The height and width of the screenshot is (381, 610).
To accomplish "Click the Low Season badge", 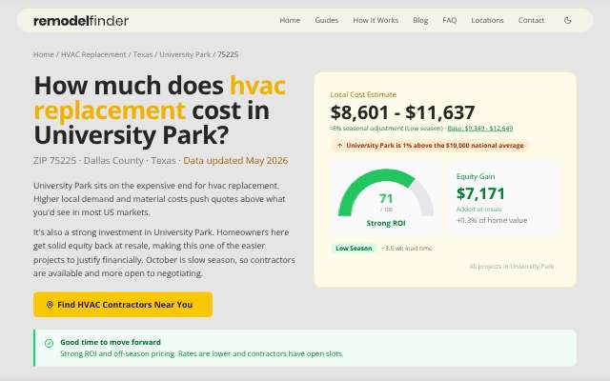I will tap(354, 248).
